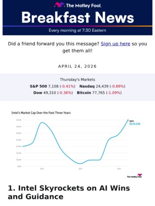Open headline 'Intel Skyrockets on AI Wins'

coord(69,192)
